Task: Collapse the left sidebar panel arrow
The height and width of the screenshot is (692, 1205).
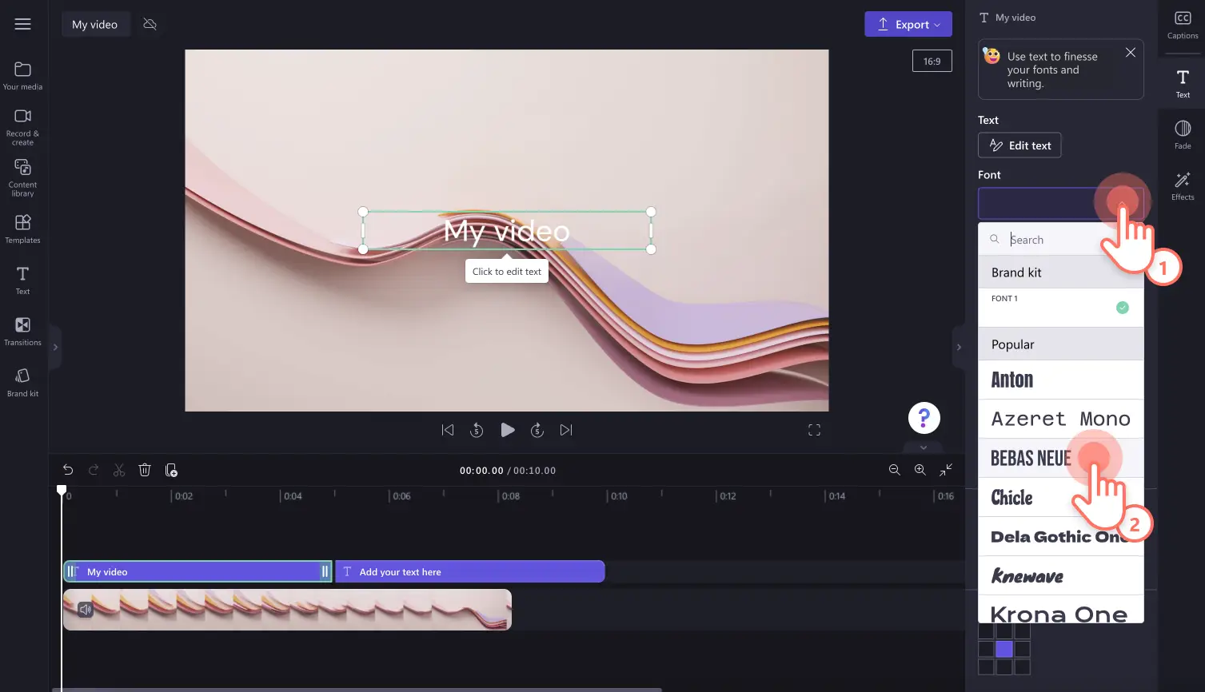Action: click(55, 348)
